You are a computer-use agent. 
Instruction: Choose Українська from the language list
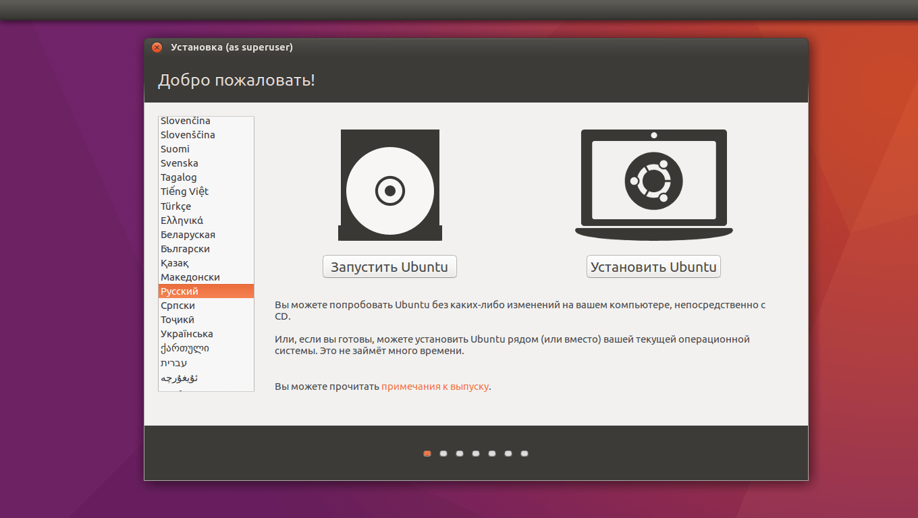pyautogui.click(x=206, y=334)
